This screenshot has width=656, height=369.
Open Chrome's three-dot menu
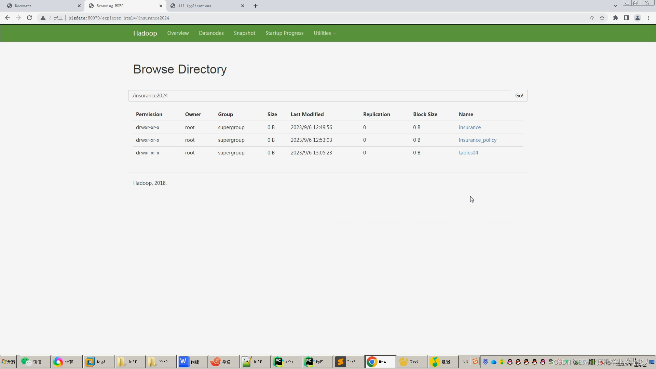tap(648, 18)
